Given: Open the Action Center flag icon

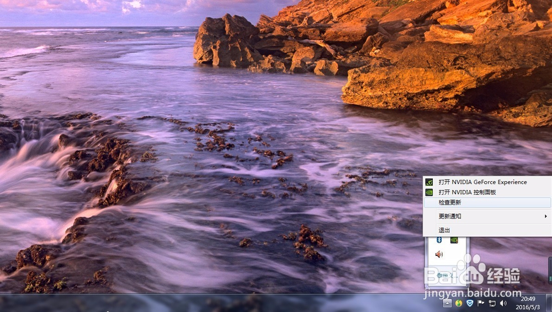Looking at the screenshot, I should (x=481, y=303).
